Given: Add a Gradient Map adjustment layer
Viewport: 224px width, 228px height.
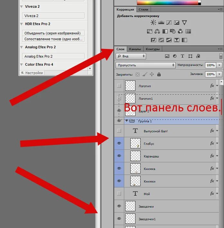Looking at the screenshot, I should click(184, 40).
